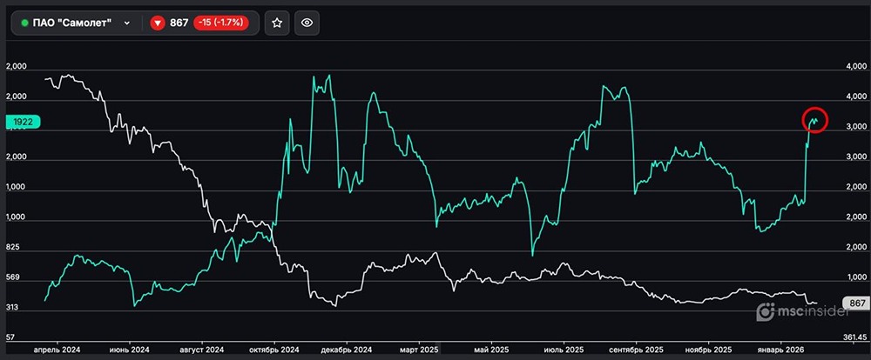The height and width of the screenshot is (360, 871).
Task: Click the red -15 (-1.7%) change badge
Action: click(220, 23)
